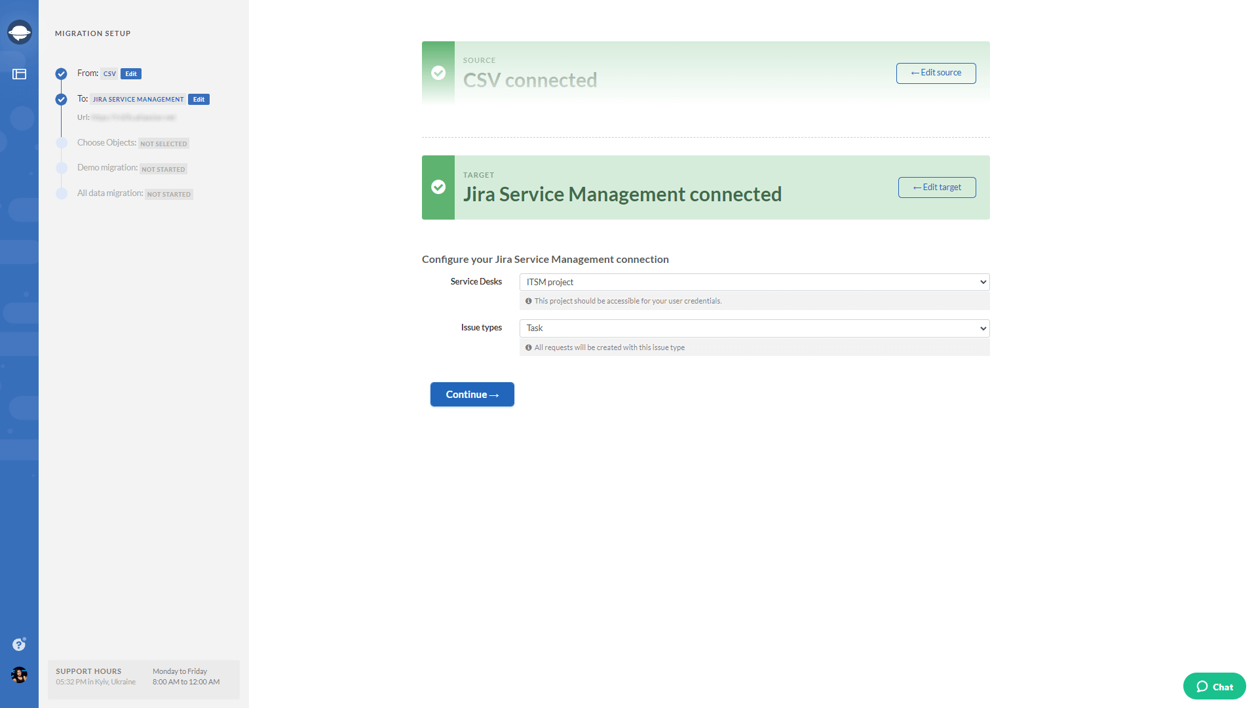Click the hint about requests issue type
Screen dimensions: 1258x708
coord(609,348)
